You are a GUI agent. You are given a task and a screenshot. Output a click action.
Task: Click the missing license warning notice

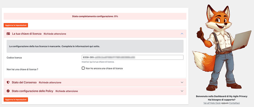(95, 47)
